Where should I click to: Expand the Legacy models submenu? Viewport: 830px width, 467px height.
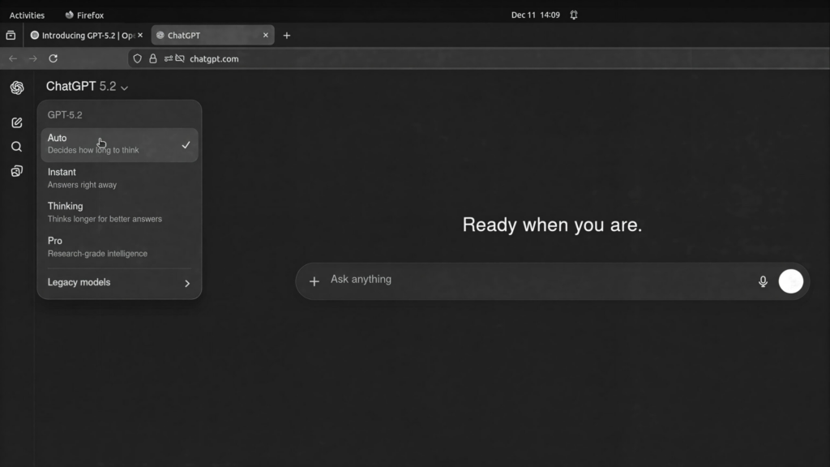(119, 283)
